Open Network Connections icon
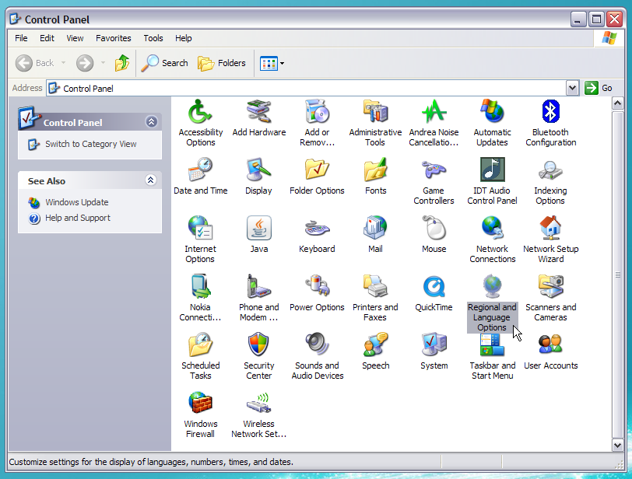 pyautogui.click(x=492, y=229)
